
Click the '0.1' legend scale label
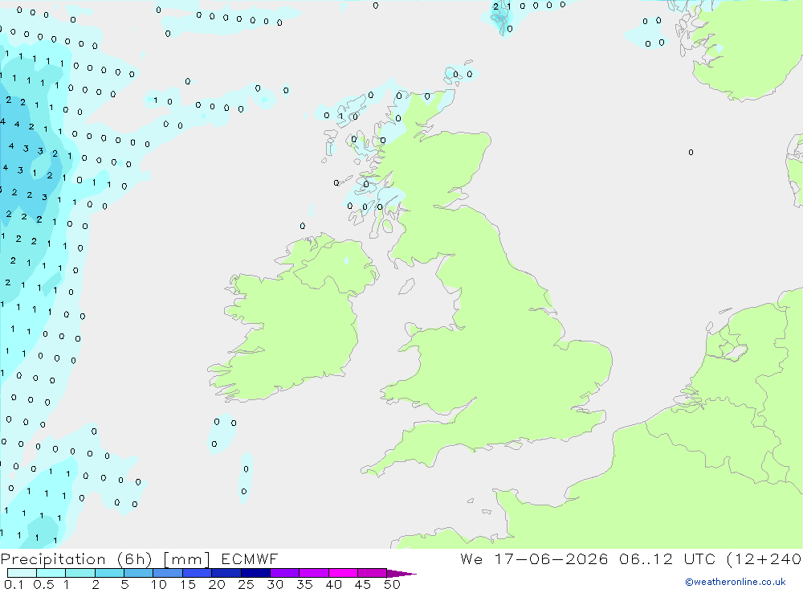point(14,584)
